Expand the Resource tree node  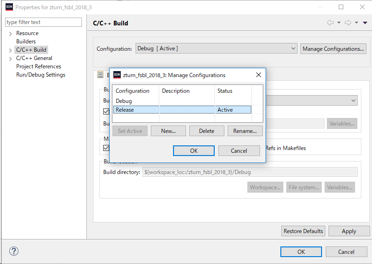point(11,33)
